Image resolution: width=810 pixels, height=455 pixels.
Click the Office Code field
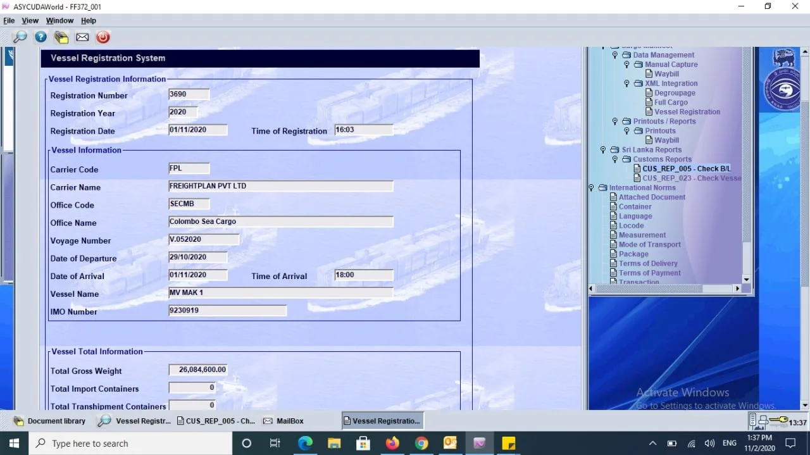point(189,204)
